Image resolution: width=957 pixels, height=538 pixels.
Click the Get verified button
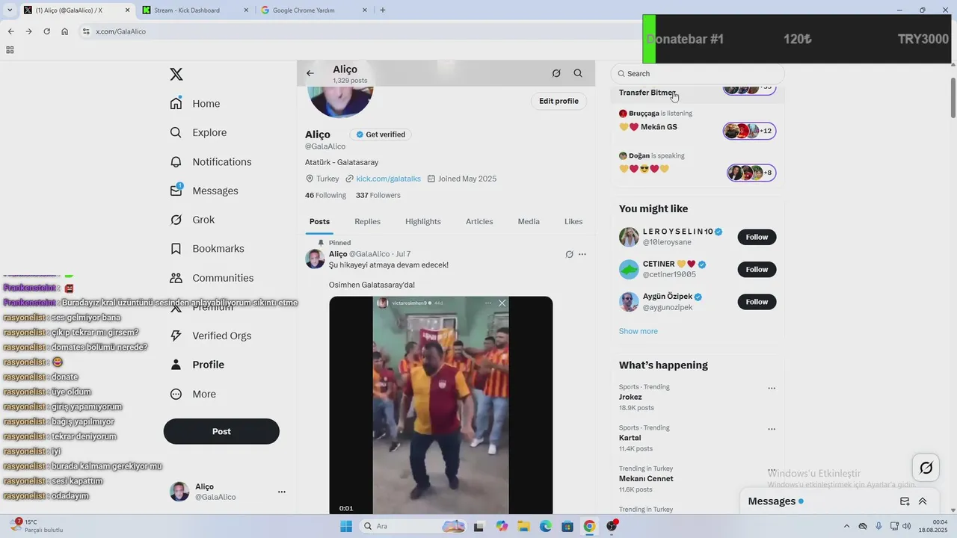coord(381,134)
